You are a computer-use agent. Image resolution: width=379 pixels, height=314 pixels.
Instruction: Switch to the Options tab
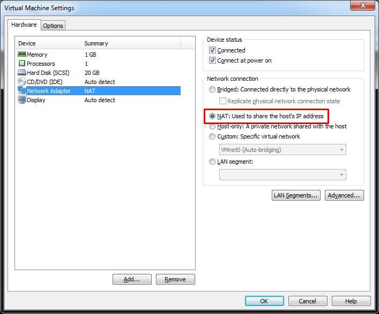click(x=53, y=26)
